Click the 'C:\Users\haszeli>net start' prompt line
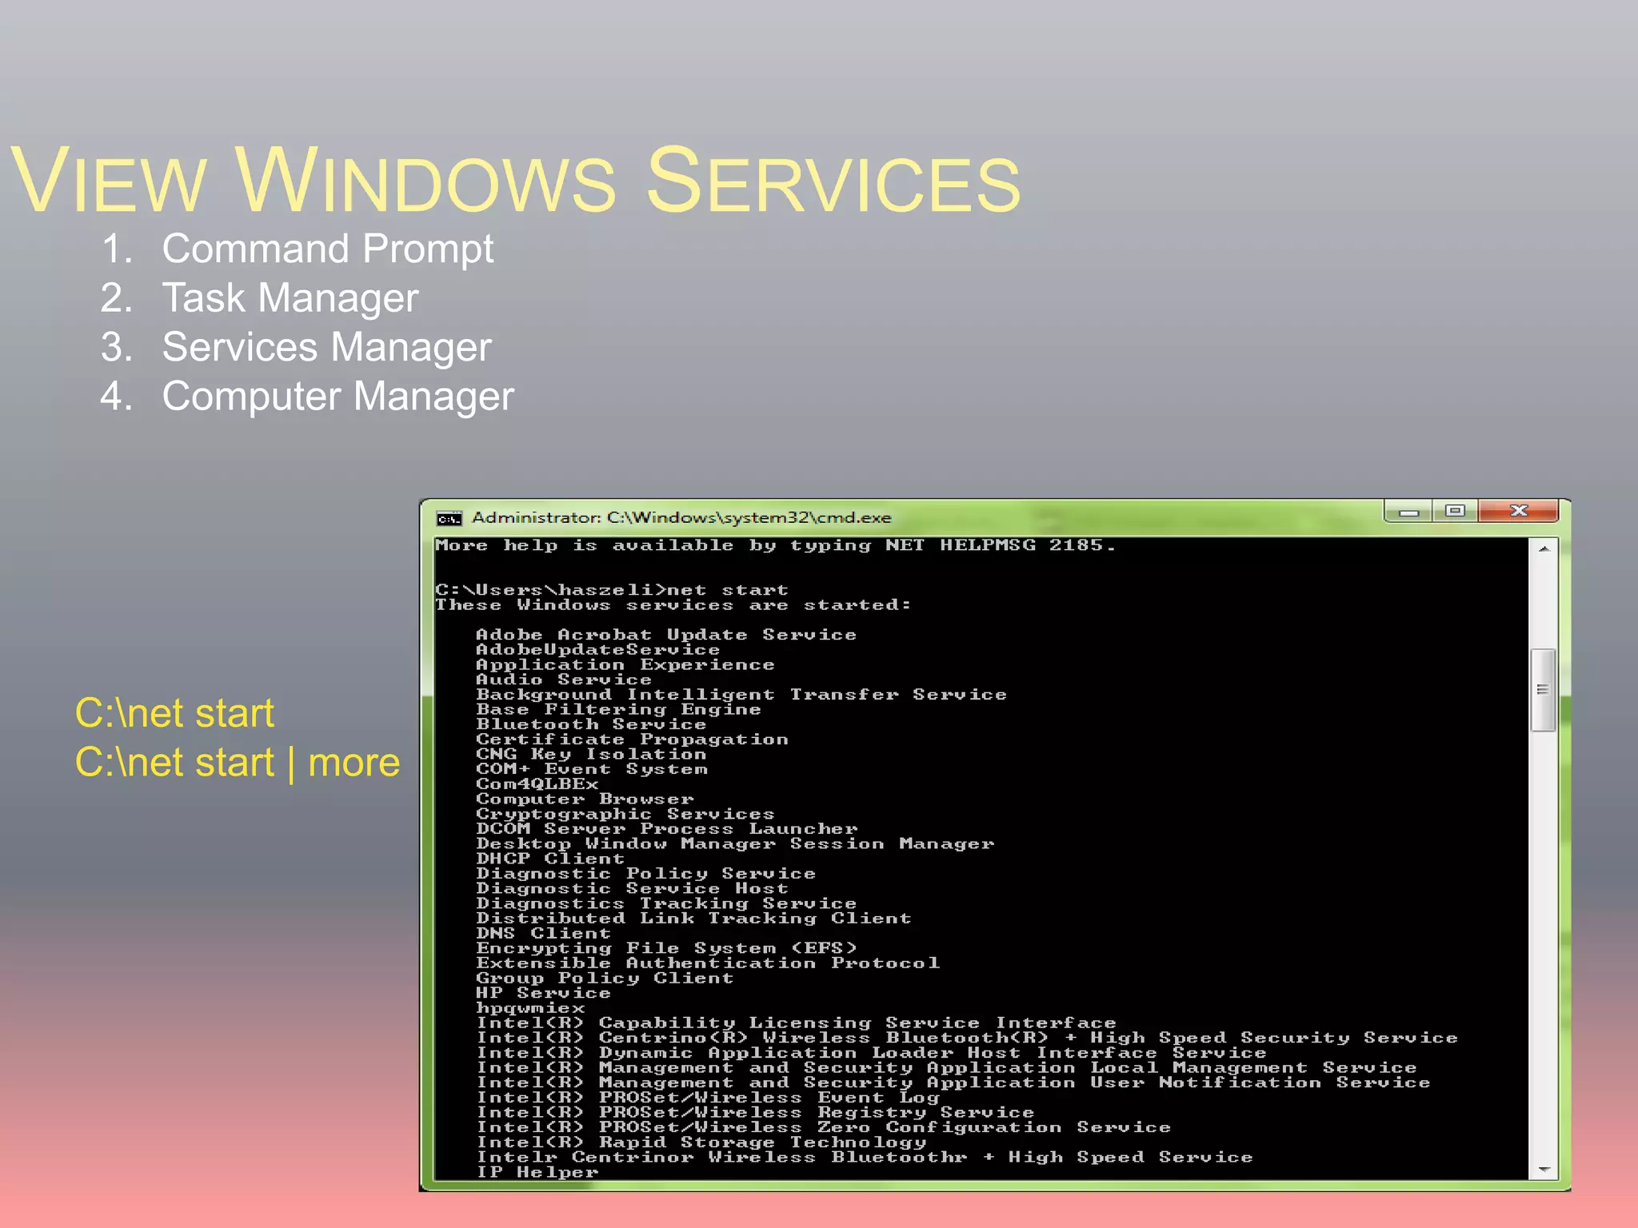The image size is (1638, 1228). (x=612, y=590)
